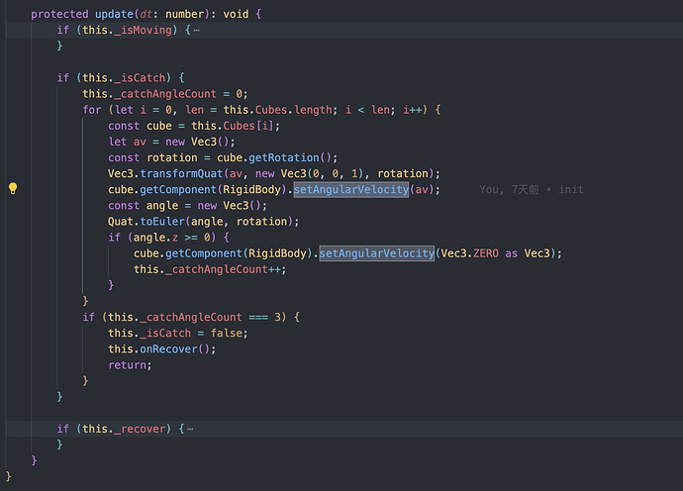
Task: Click the onRecover method call
Action: pyautogui.click(x=168, y=349)
